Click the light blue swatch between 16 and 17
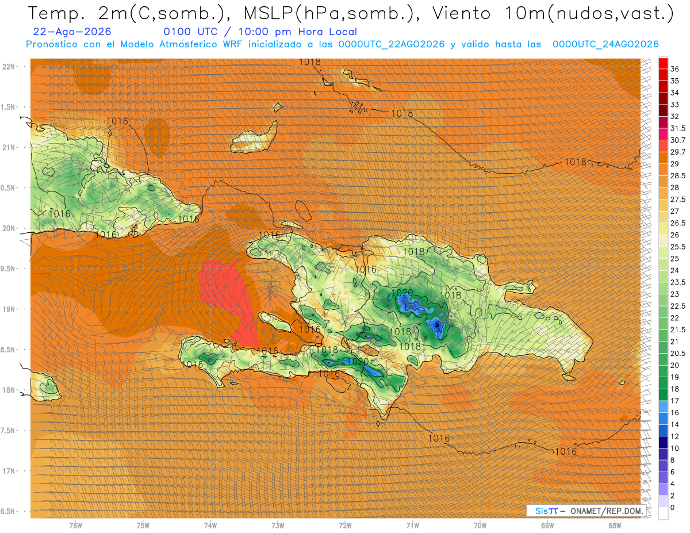The image size is (690, 533). click(663, 406)
